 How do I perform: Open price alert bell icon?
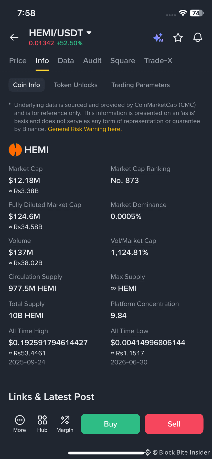tap(198, 38)
